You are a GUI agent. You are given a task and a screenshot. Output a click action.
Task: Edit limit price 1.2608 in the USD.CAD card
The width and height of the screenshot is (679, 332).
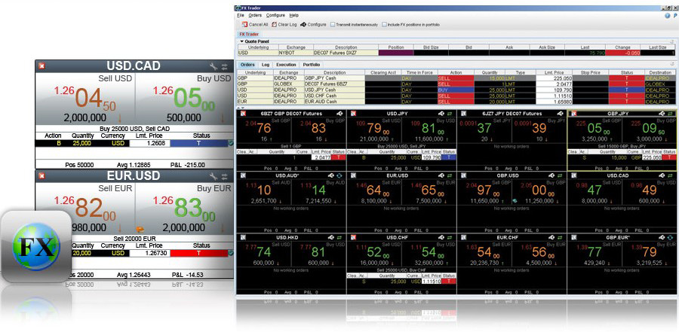point(149,143)
